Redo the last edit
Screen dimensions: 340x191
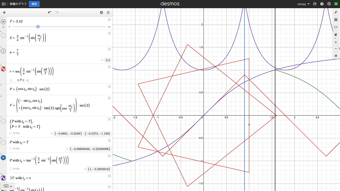click(x=57, y=12)
